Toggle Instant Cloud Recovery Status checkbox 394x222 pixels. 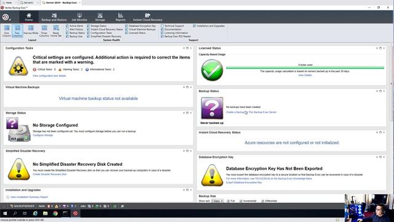click(x=88, y=30)
